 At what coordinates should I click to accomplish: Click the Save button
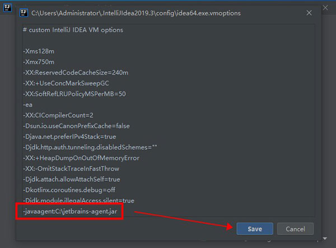255,229
